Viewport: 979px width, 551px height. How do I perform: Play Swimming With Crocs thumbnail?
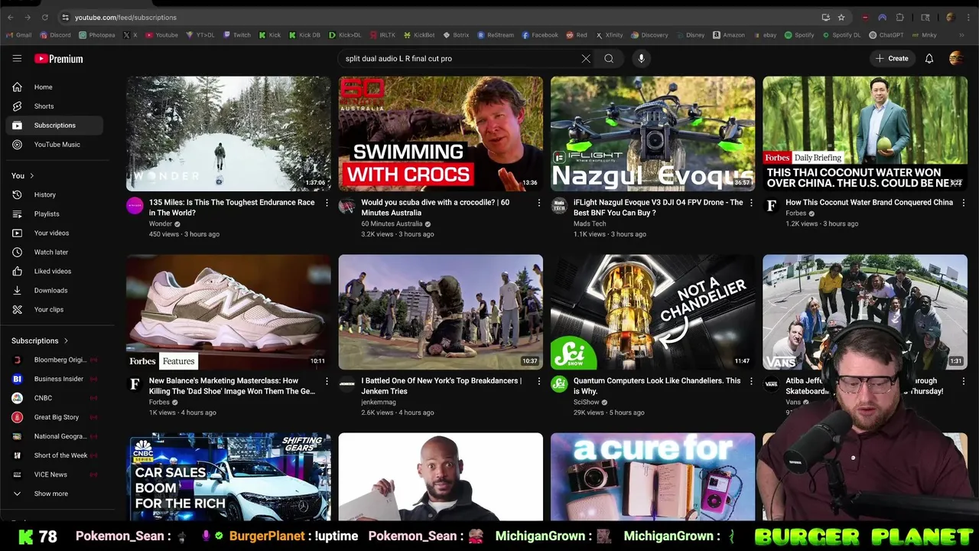[441, 133]
